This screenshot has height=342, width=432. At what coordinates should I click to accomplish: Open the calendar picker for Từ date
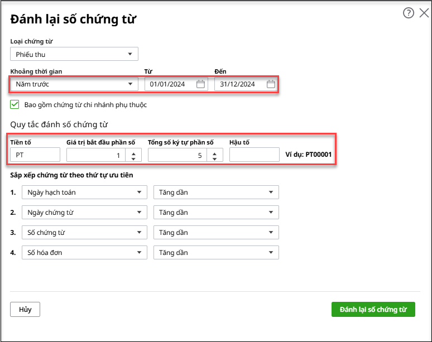200,84
